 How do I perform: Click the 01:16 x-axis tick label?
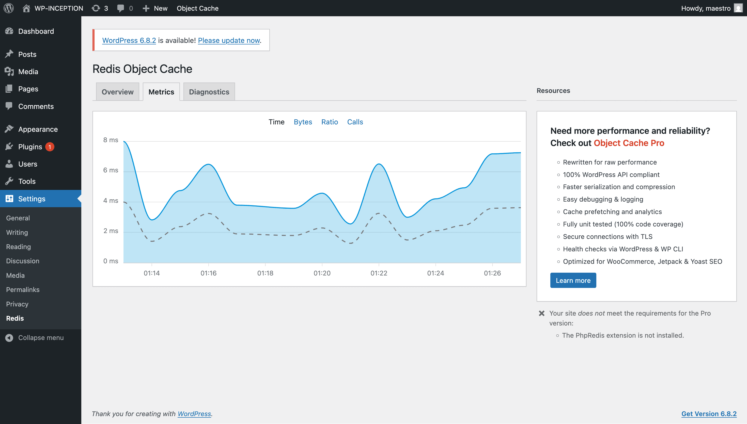(x=209, y=273)
